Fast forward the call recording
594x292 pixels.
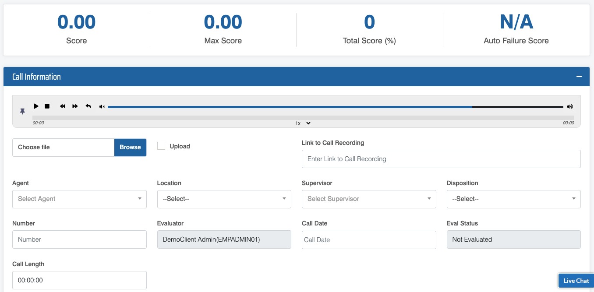point(75,106)
